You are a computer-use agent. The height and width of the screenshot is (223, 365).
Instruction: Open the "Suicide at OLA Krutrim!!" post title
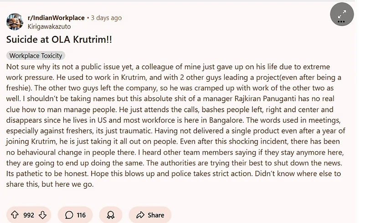click(59, 40)
